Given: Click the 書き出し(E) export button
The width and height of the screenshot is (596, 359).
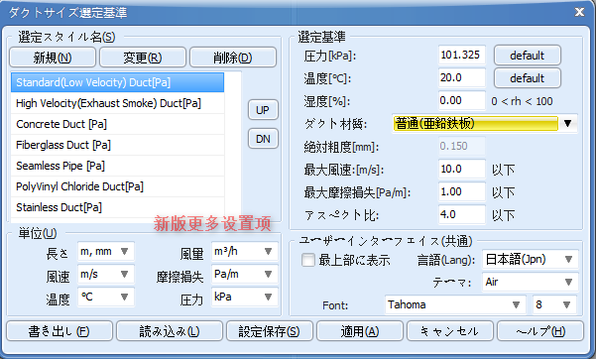Looking at the screenshot, I should [60, 331].
